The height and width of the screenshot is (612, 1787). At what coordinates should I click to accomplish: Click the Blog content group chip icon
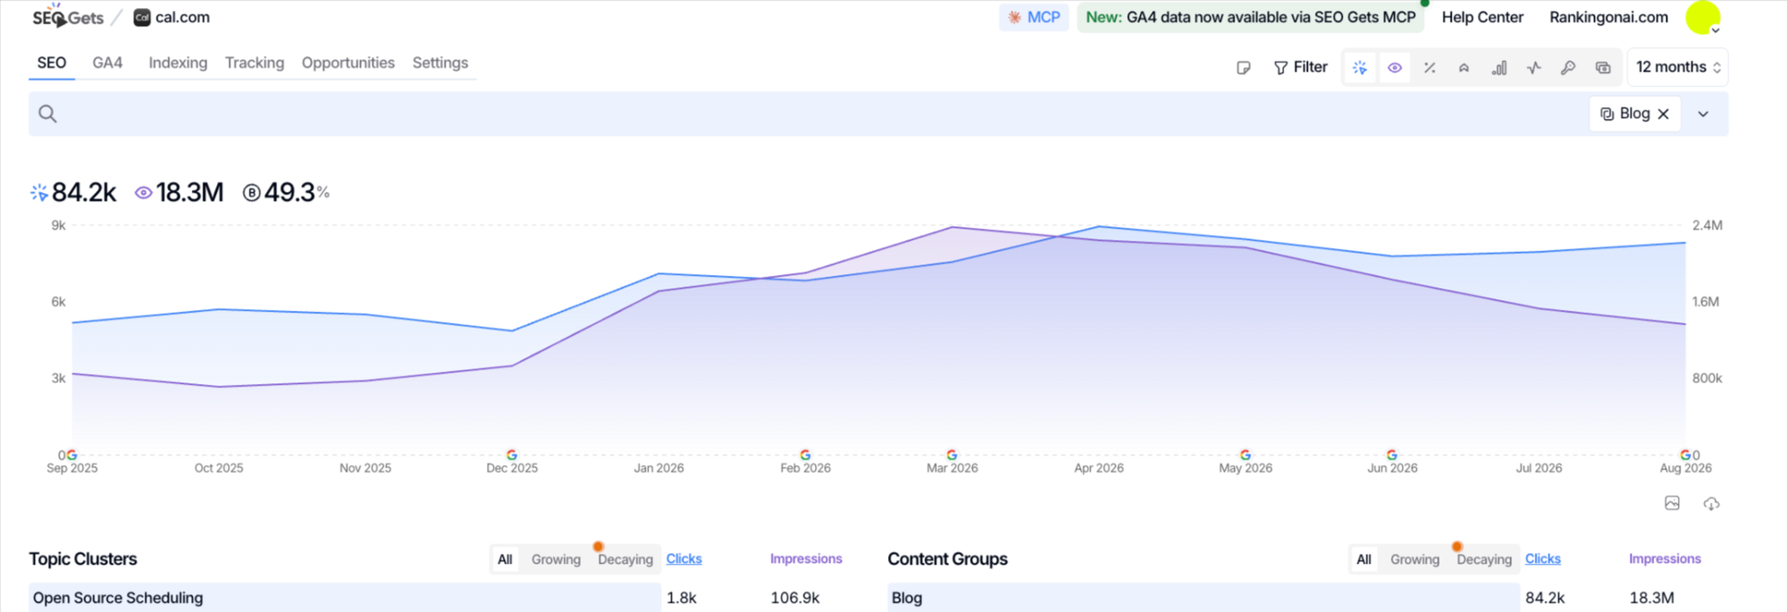[1607, 113]
